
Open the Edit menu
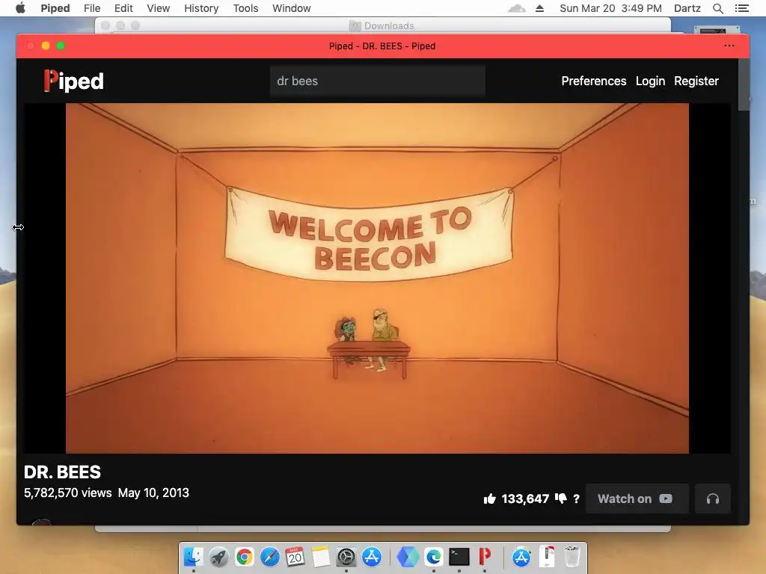click(x=123, y=8)
